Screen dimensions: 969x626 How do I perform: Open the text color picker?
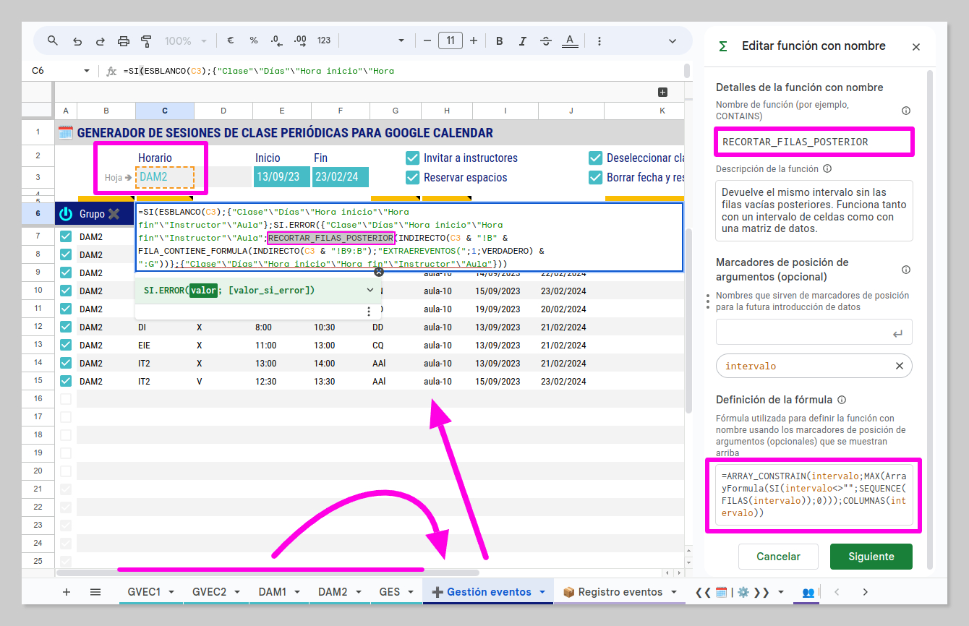coord(570,40)
